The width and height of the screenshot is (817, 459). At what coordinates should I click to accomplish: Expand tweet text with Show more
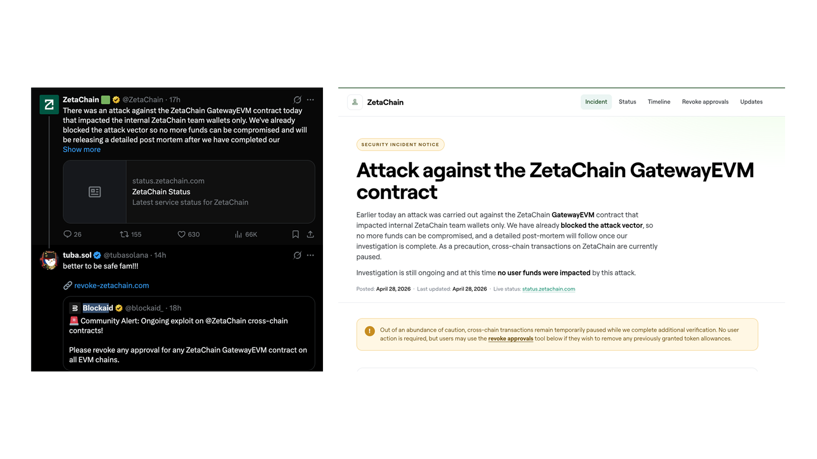coord(82,150)
